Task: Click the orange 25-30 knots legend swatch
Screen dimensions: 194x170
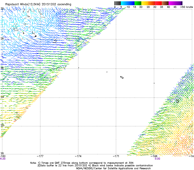Action: (x=152, y=3)
